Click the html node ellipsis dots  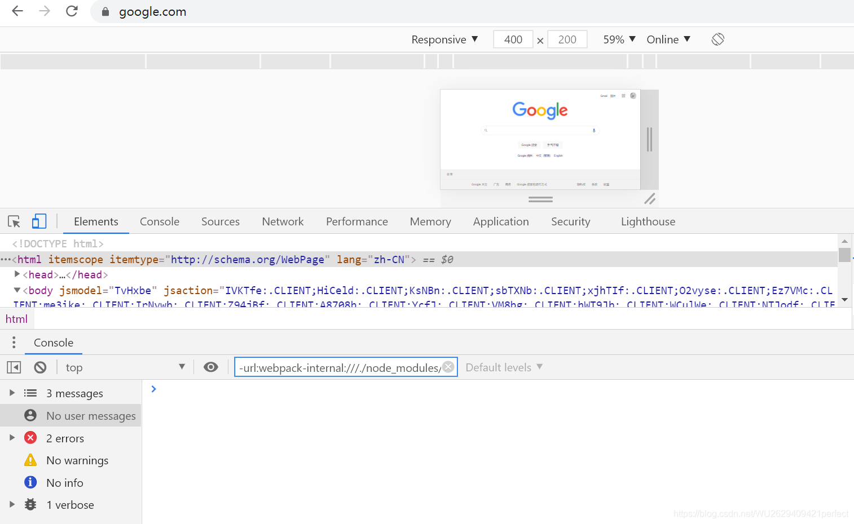[x=6, y=259]
